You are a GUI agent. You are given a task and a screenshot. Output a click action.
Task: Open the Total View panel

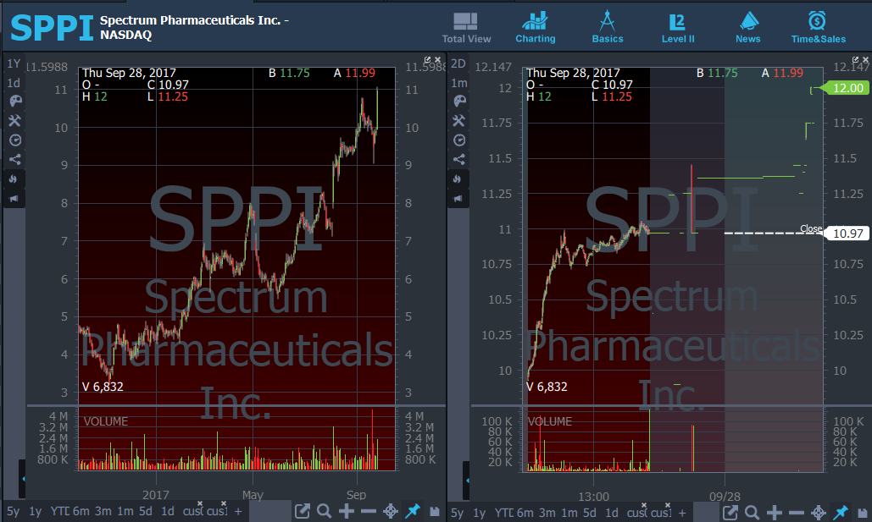[x=466, y=28]
